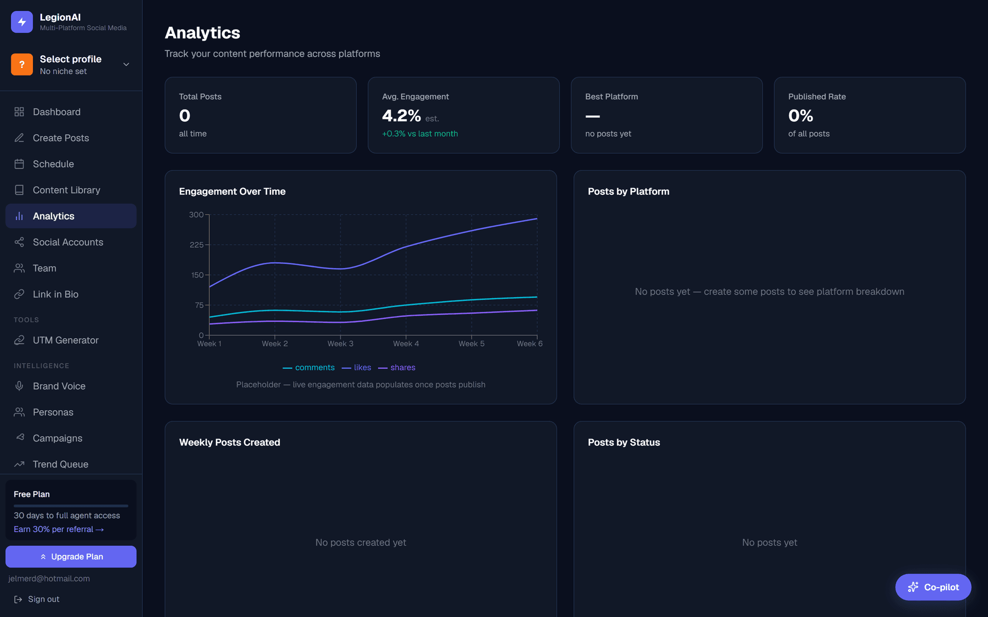The width and height of the screenshot is (988, 617).
Task: Click the Schedule calendar icon
Action: coord(19,164)
